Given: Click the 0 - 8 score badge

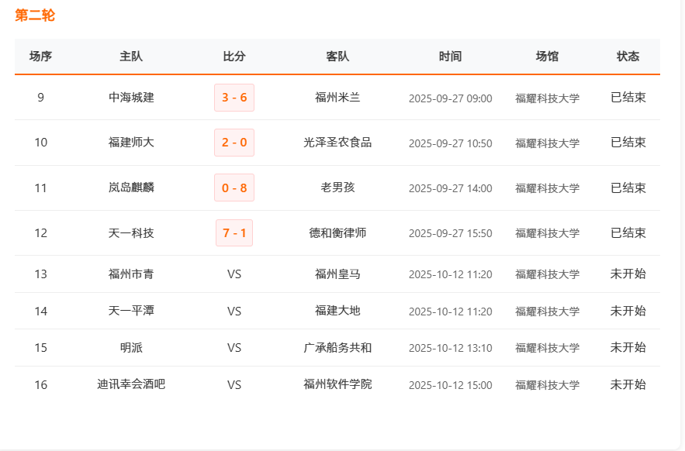Looking at the screenshot, I should coord(234,188).
